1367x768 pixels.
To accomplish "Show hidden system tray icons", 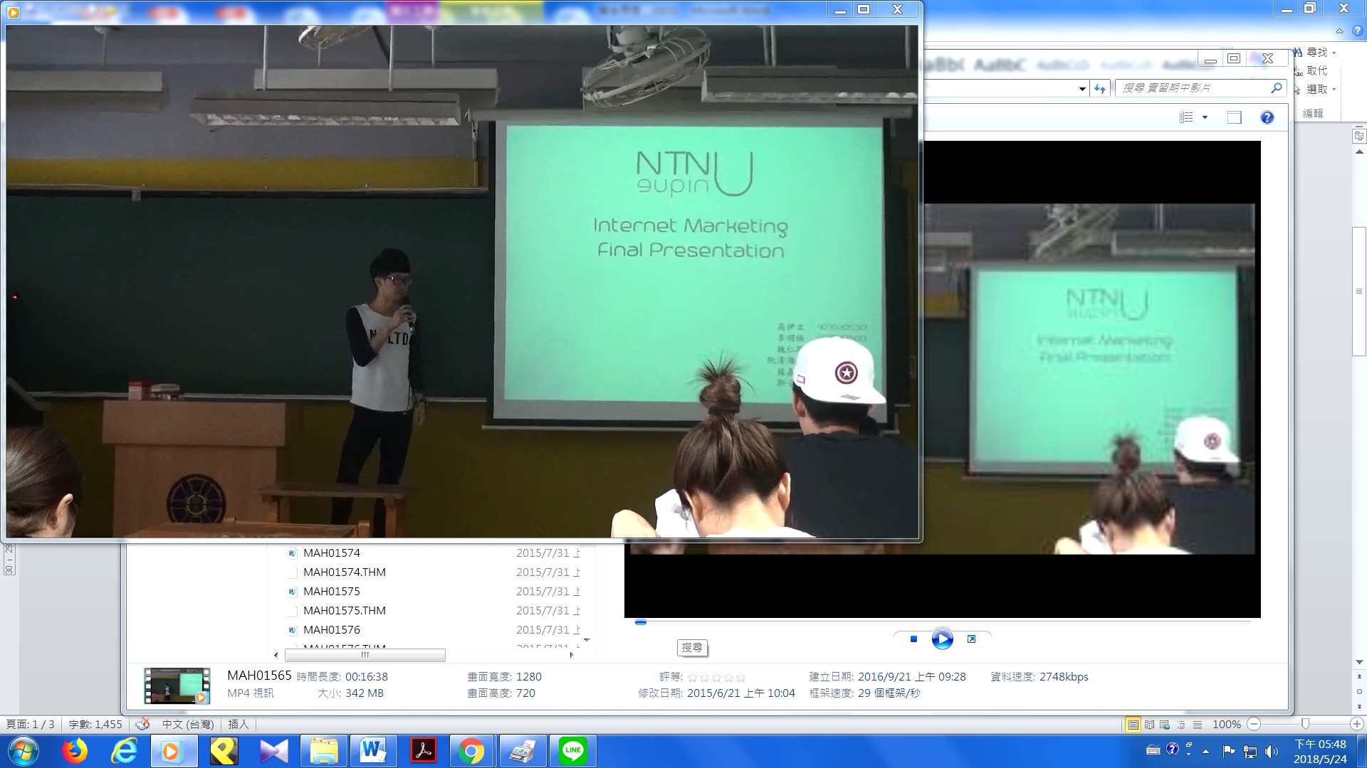I will tap(1205, 751).
